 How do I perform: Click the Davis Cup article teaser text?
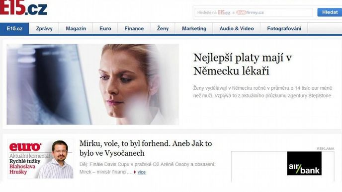(148, 168)
